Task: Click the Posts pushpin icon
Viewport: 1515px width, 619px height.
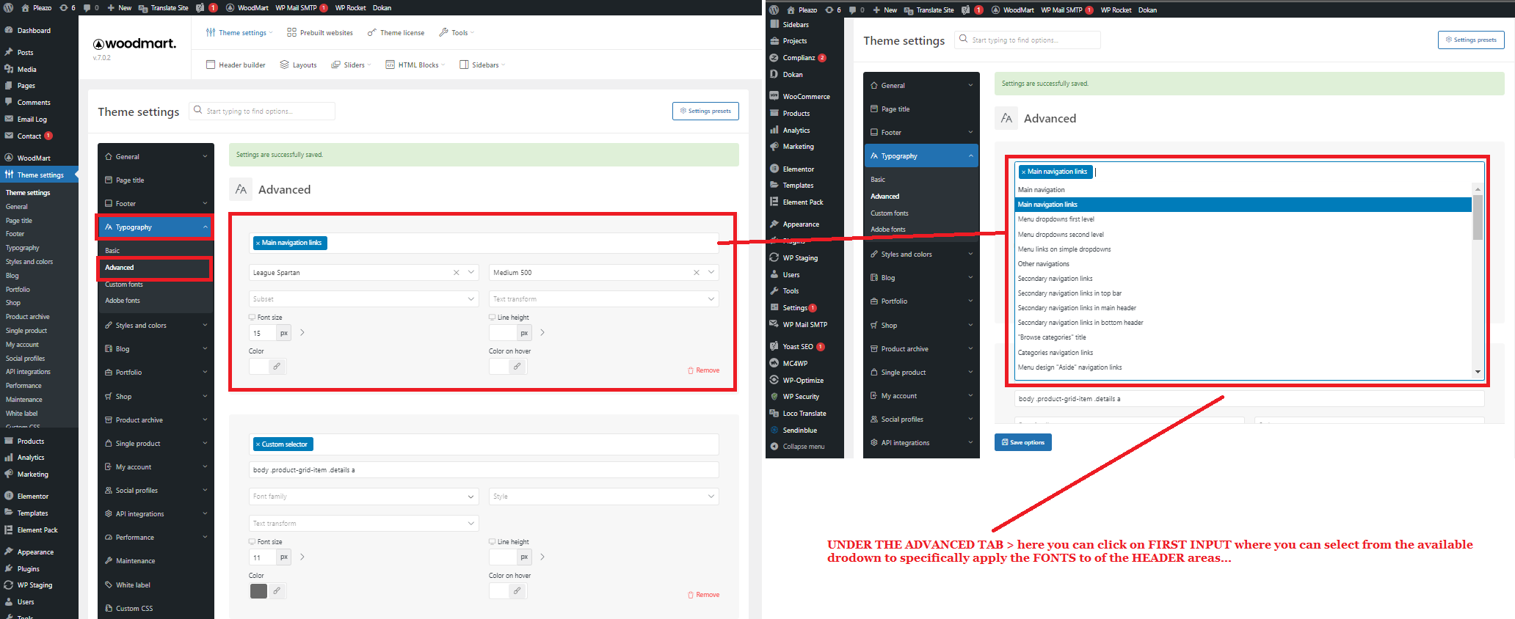Action: click(9, 52)
